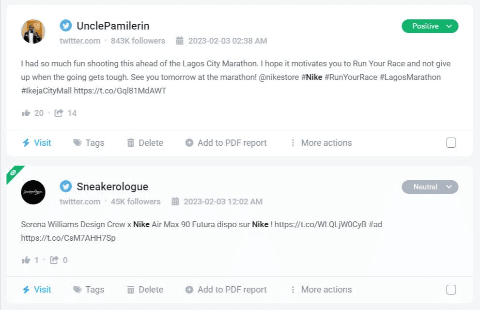Visit UnclePamilerin's original tweet
Screen dimensions: 480x310
pos(37,142)
